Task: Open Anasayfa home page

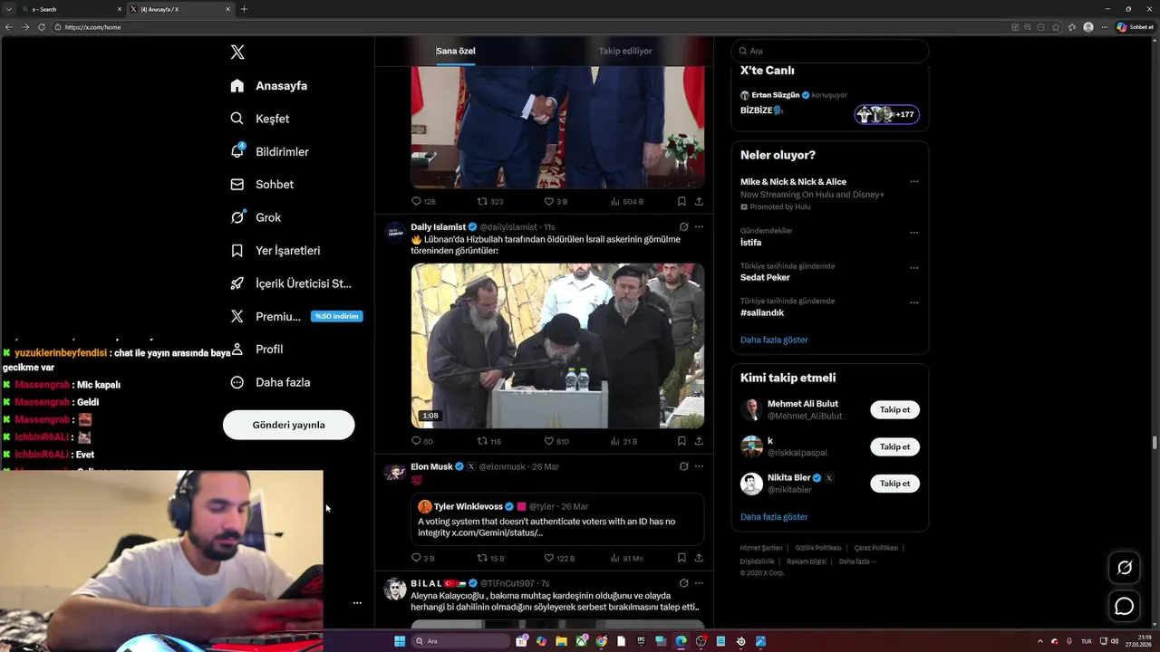Action: (269, 86)
